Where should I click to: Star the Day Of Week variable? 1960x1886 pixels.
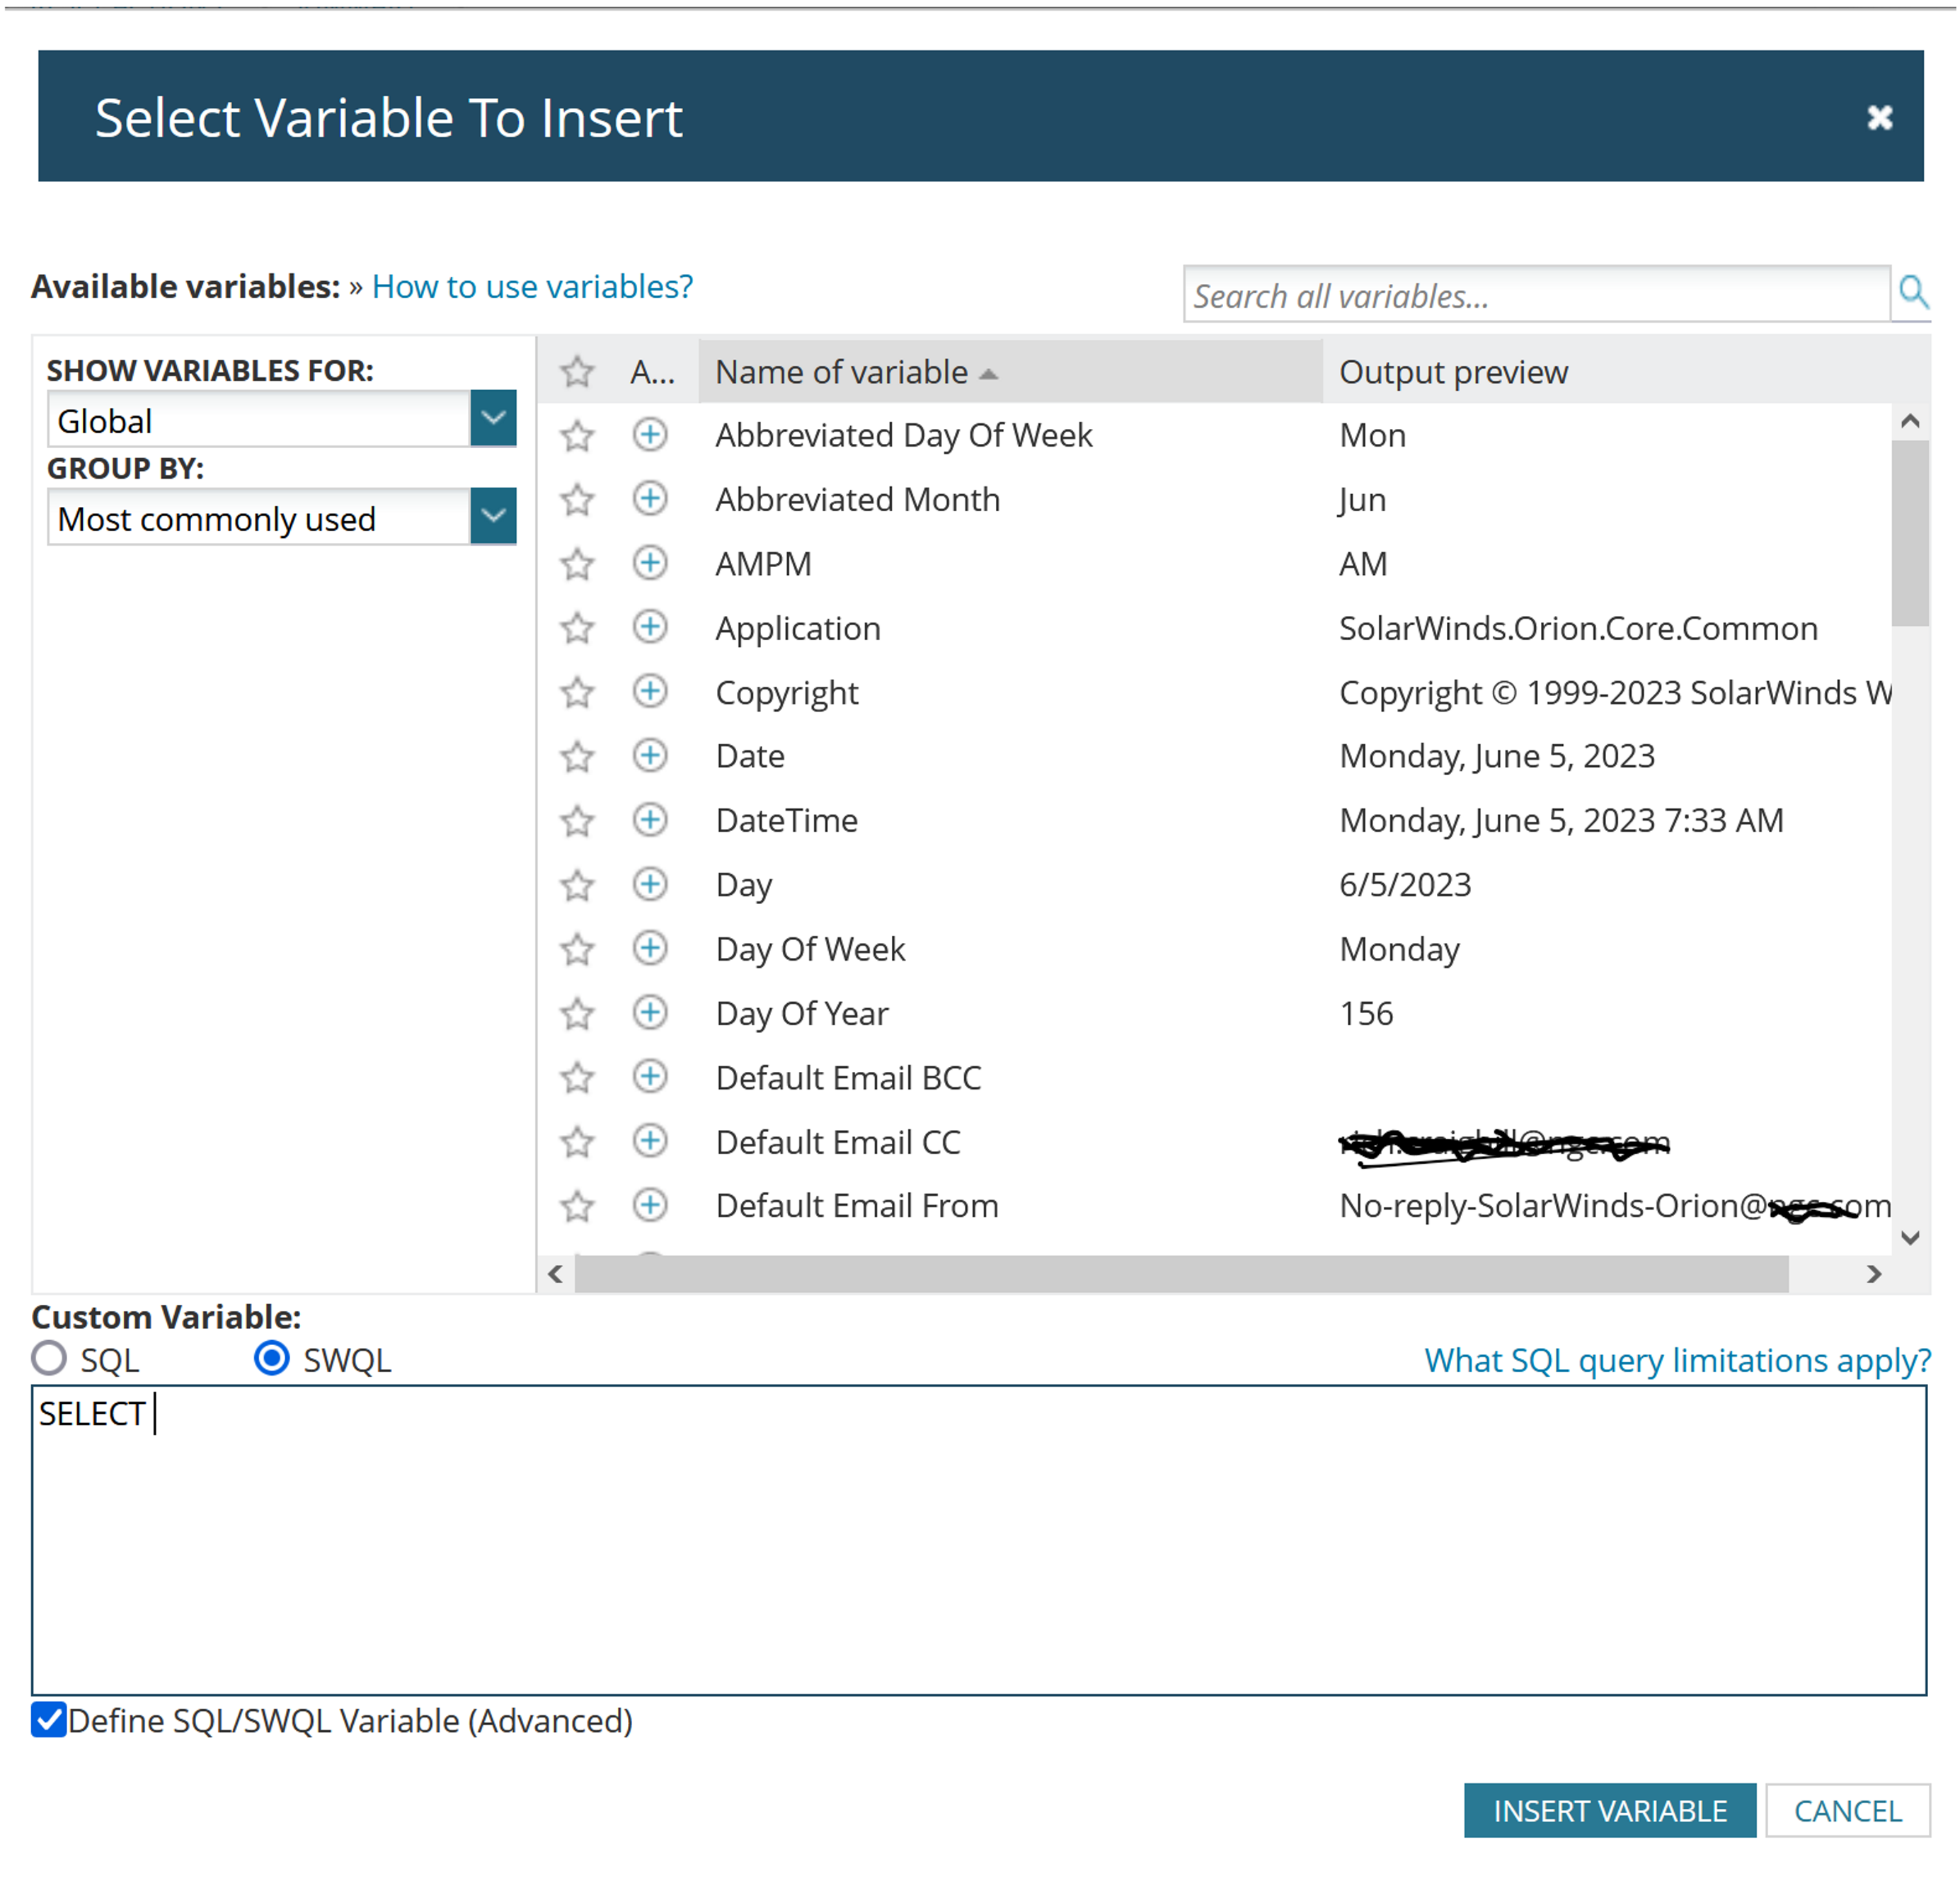coord(577,949)
